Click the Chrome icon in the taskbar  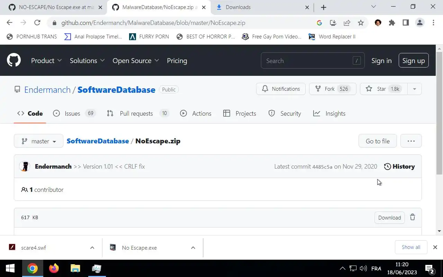coord(33,268)
